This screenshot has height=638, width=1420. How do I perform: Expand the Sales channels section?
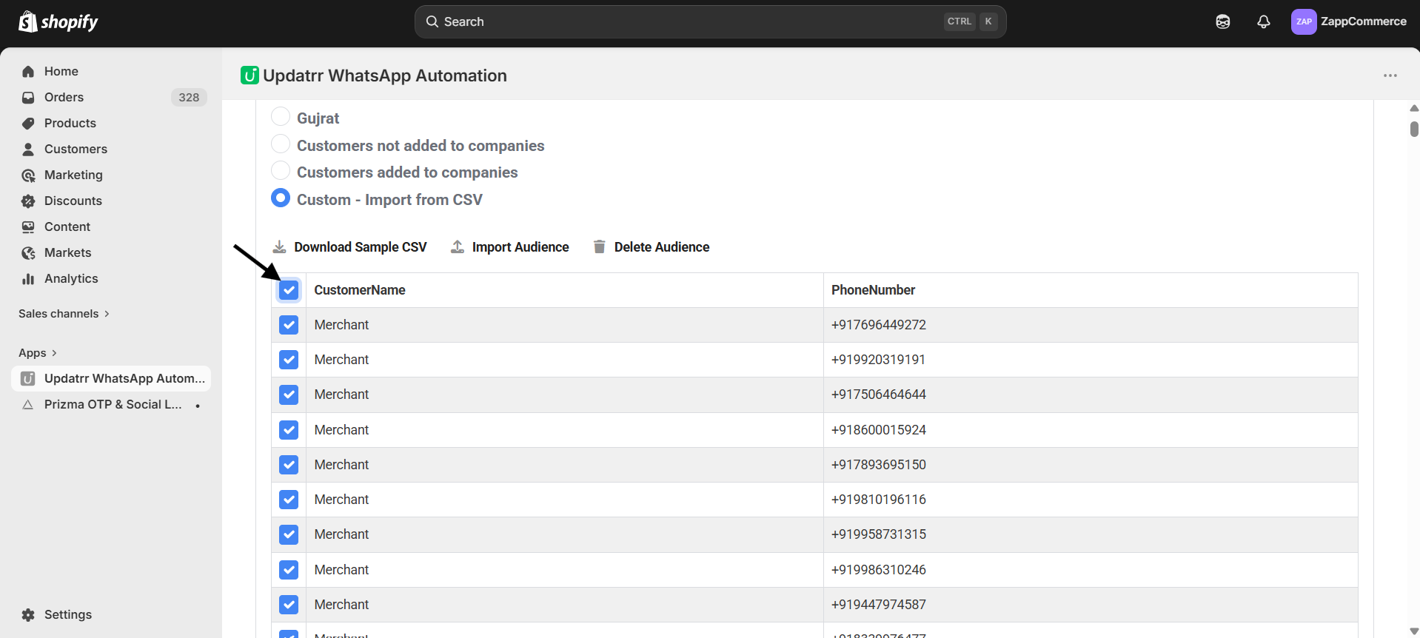[x=64, y=314]
